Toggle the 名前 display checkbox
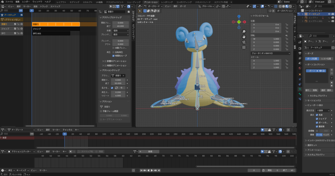 (317, 115)
